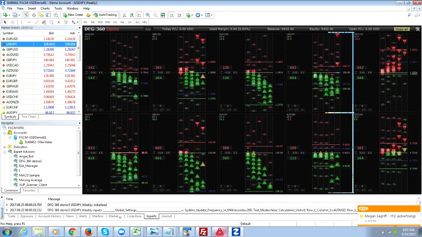The height and width of the screenshot is (237, 422).
Task: Open the Indicators list icon
Action: click(x=188, y=15)
